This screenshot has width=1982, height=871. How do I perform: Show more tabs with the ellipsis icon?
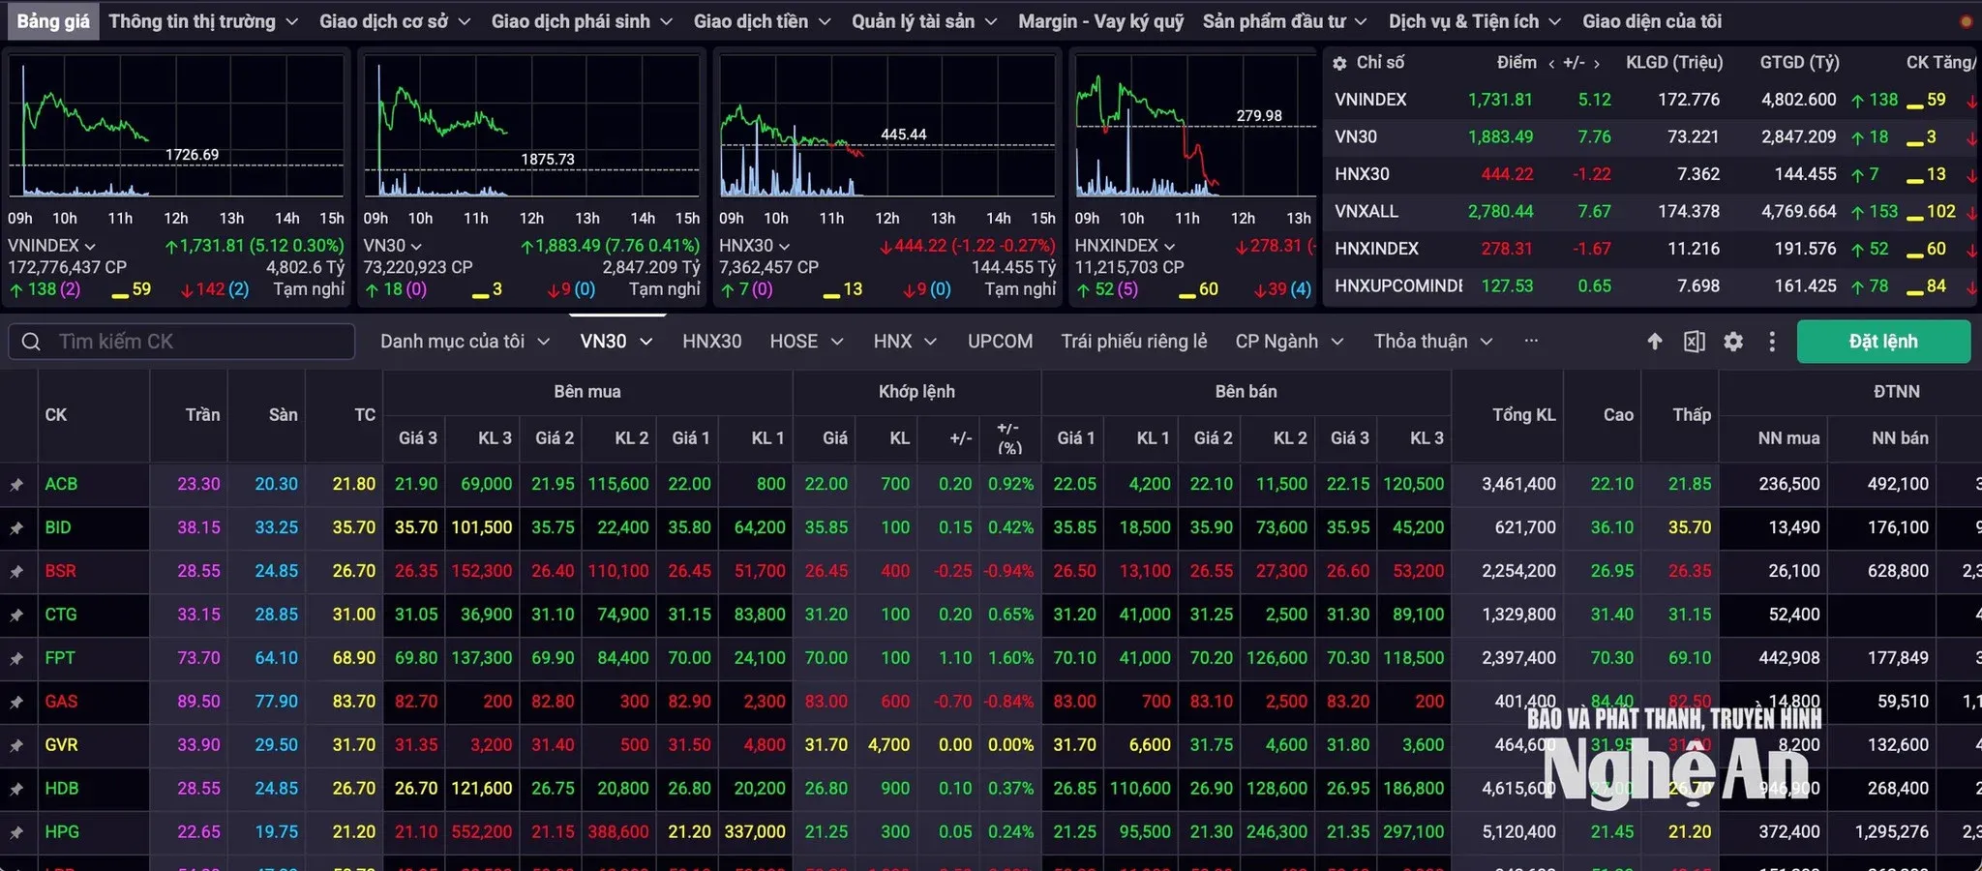click(1531, 341)
